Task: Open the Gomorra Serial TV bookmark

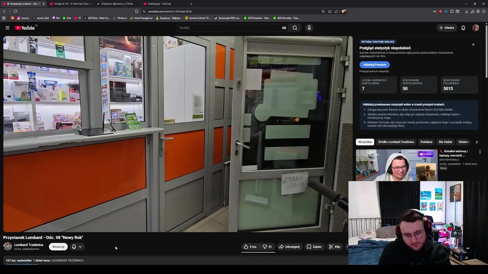Action: (197, 18)
